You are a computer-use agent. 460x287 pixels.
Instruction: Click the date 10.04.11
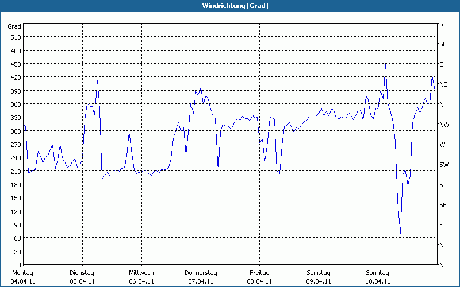(378, 281)
